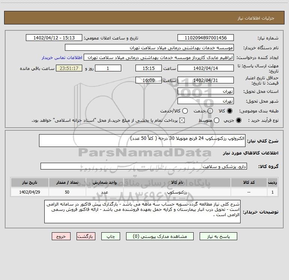The width and height of the screenshot is (289, 280).
Task: Click the خروج exit button
Action: (61, 236)
